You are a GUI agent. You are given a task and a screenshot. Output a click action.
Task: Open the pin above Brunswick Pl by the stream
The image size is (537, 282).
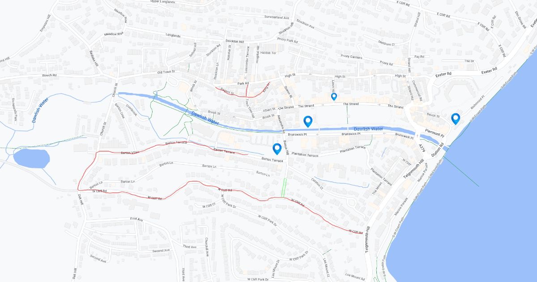[x=308, y=121]
